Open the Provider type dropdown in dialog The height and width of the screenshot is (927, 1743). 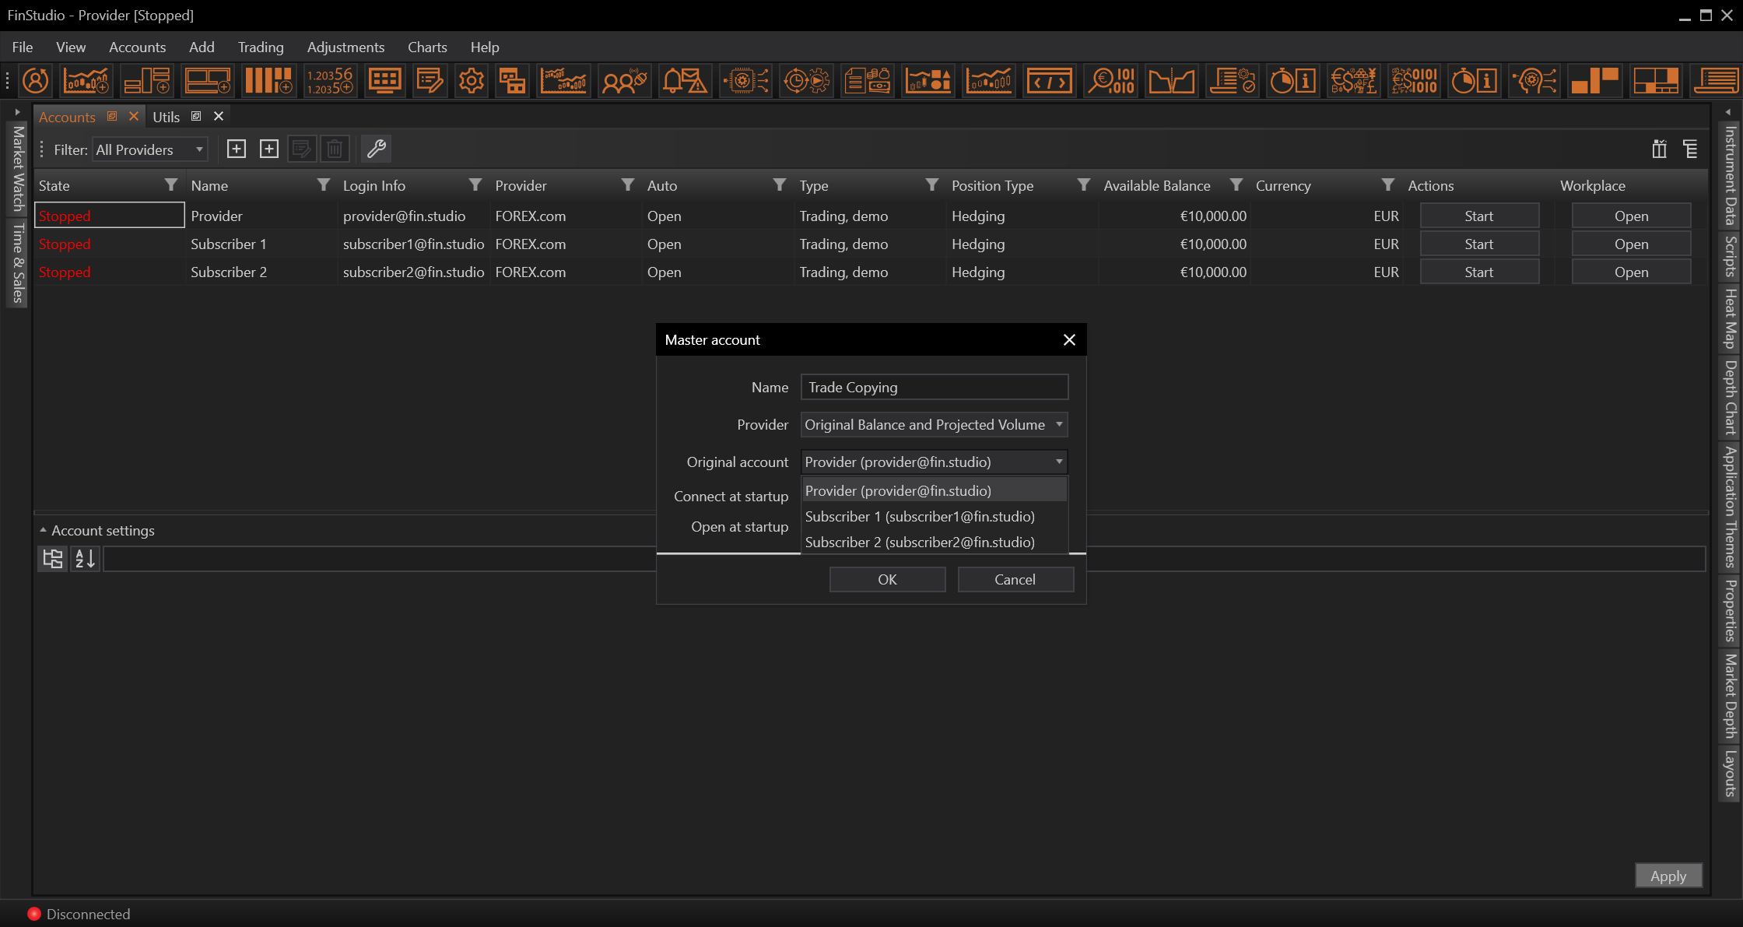point(933,425)
